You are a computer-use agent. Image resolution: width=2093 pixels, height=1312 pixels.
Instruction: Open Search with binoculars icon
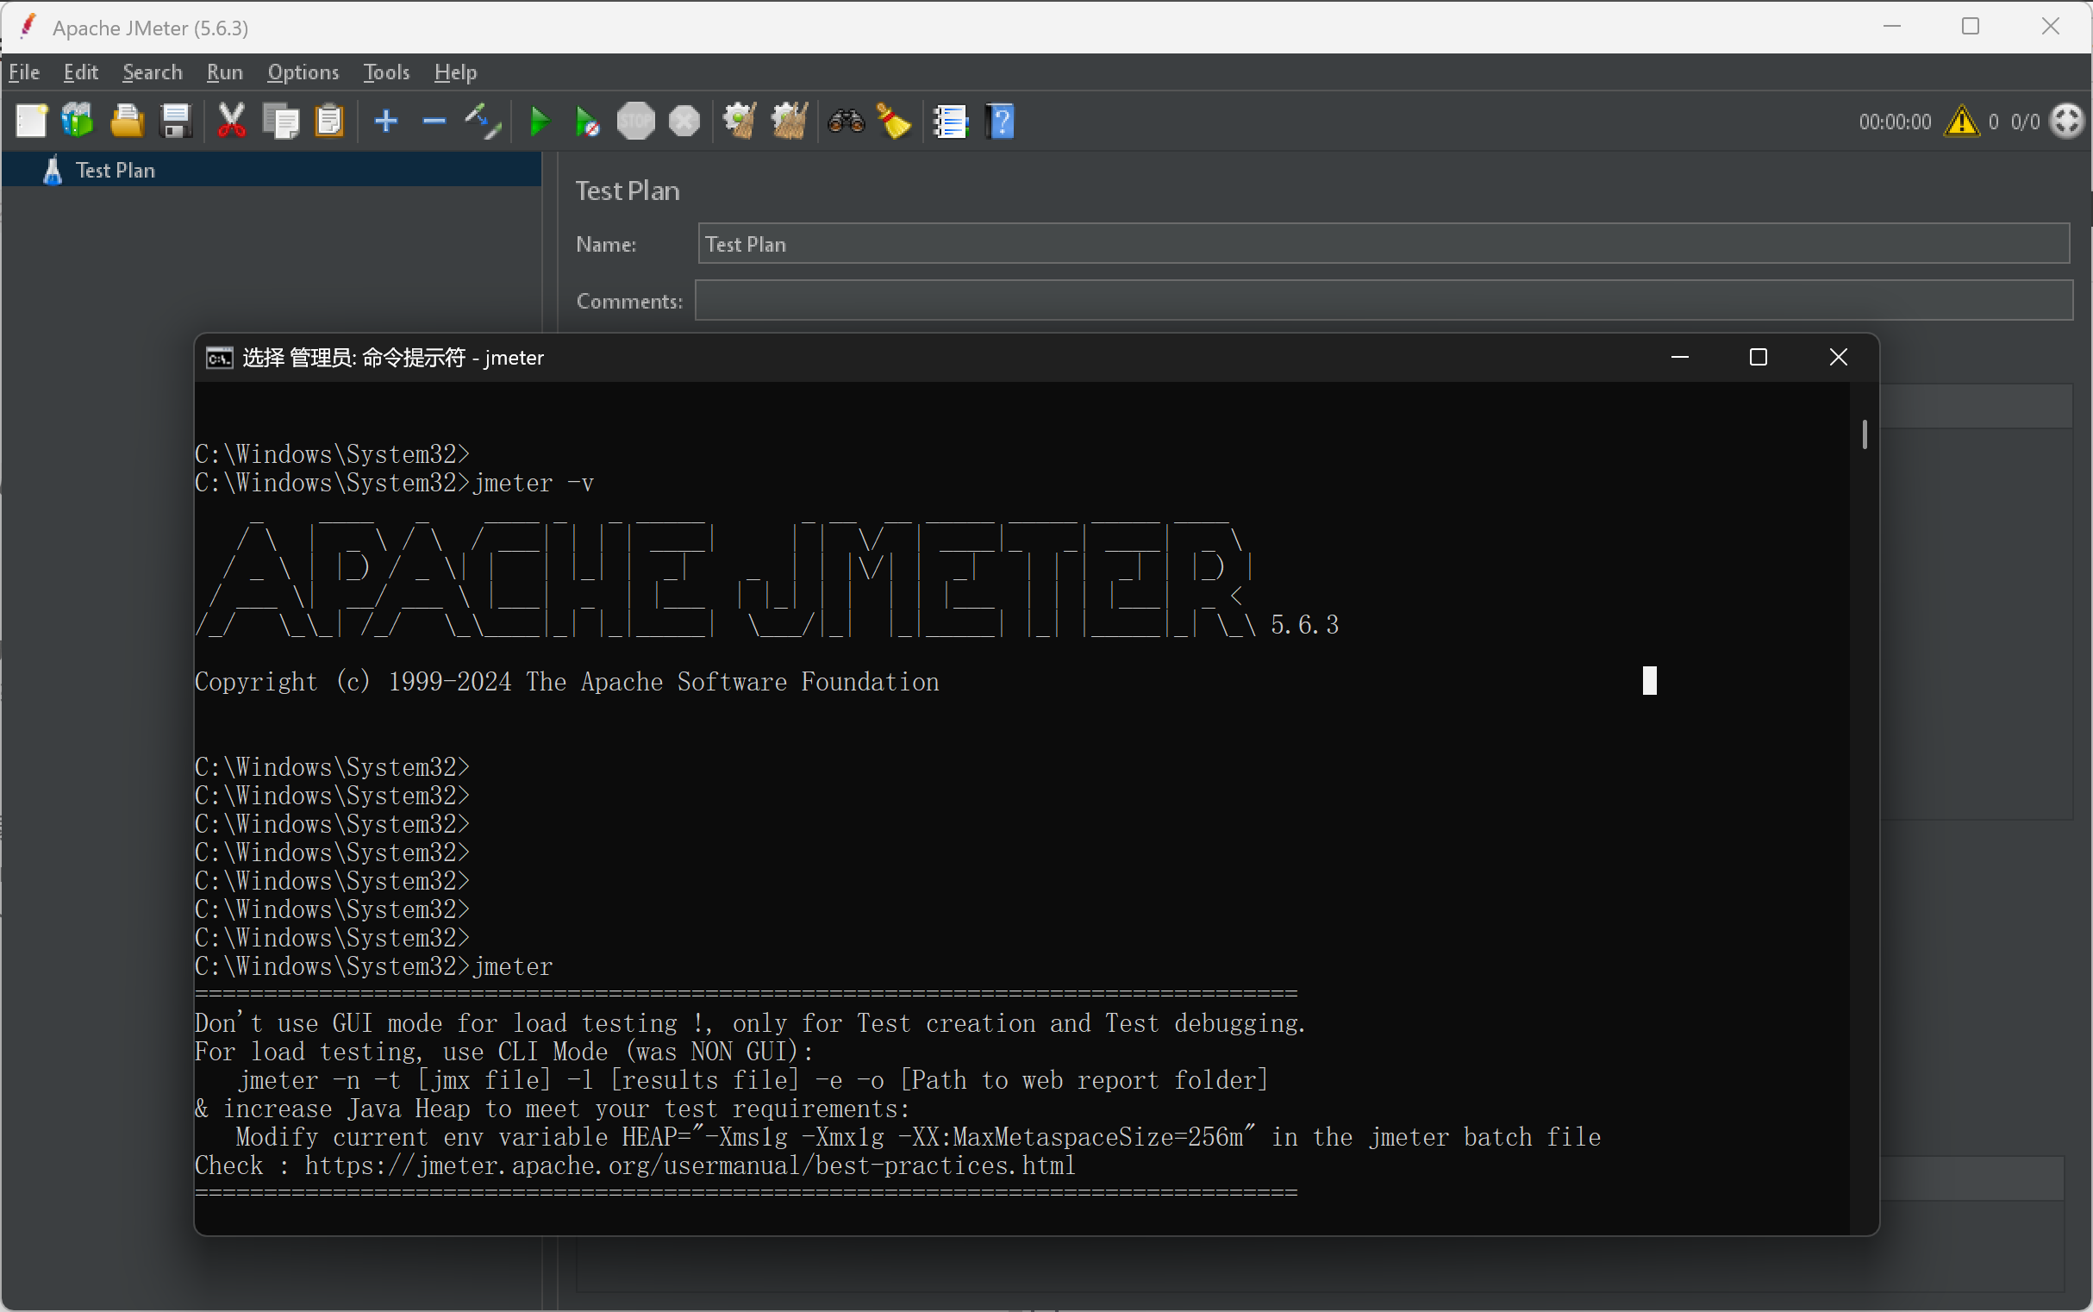(846, 122)
